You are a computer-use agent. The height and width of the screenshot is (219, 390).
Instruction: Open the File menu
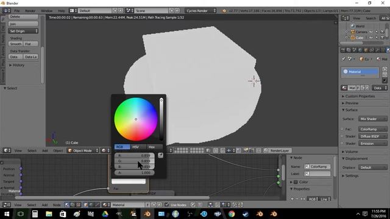(x=16, y=11)
